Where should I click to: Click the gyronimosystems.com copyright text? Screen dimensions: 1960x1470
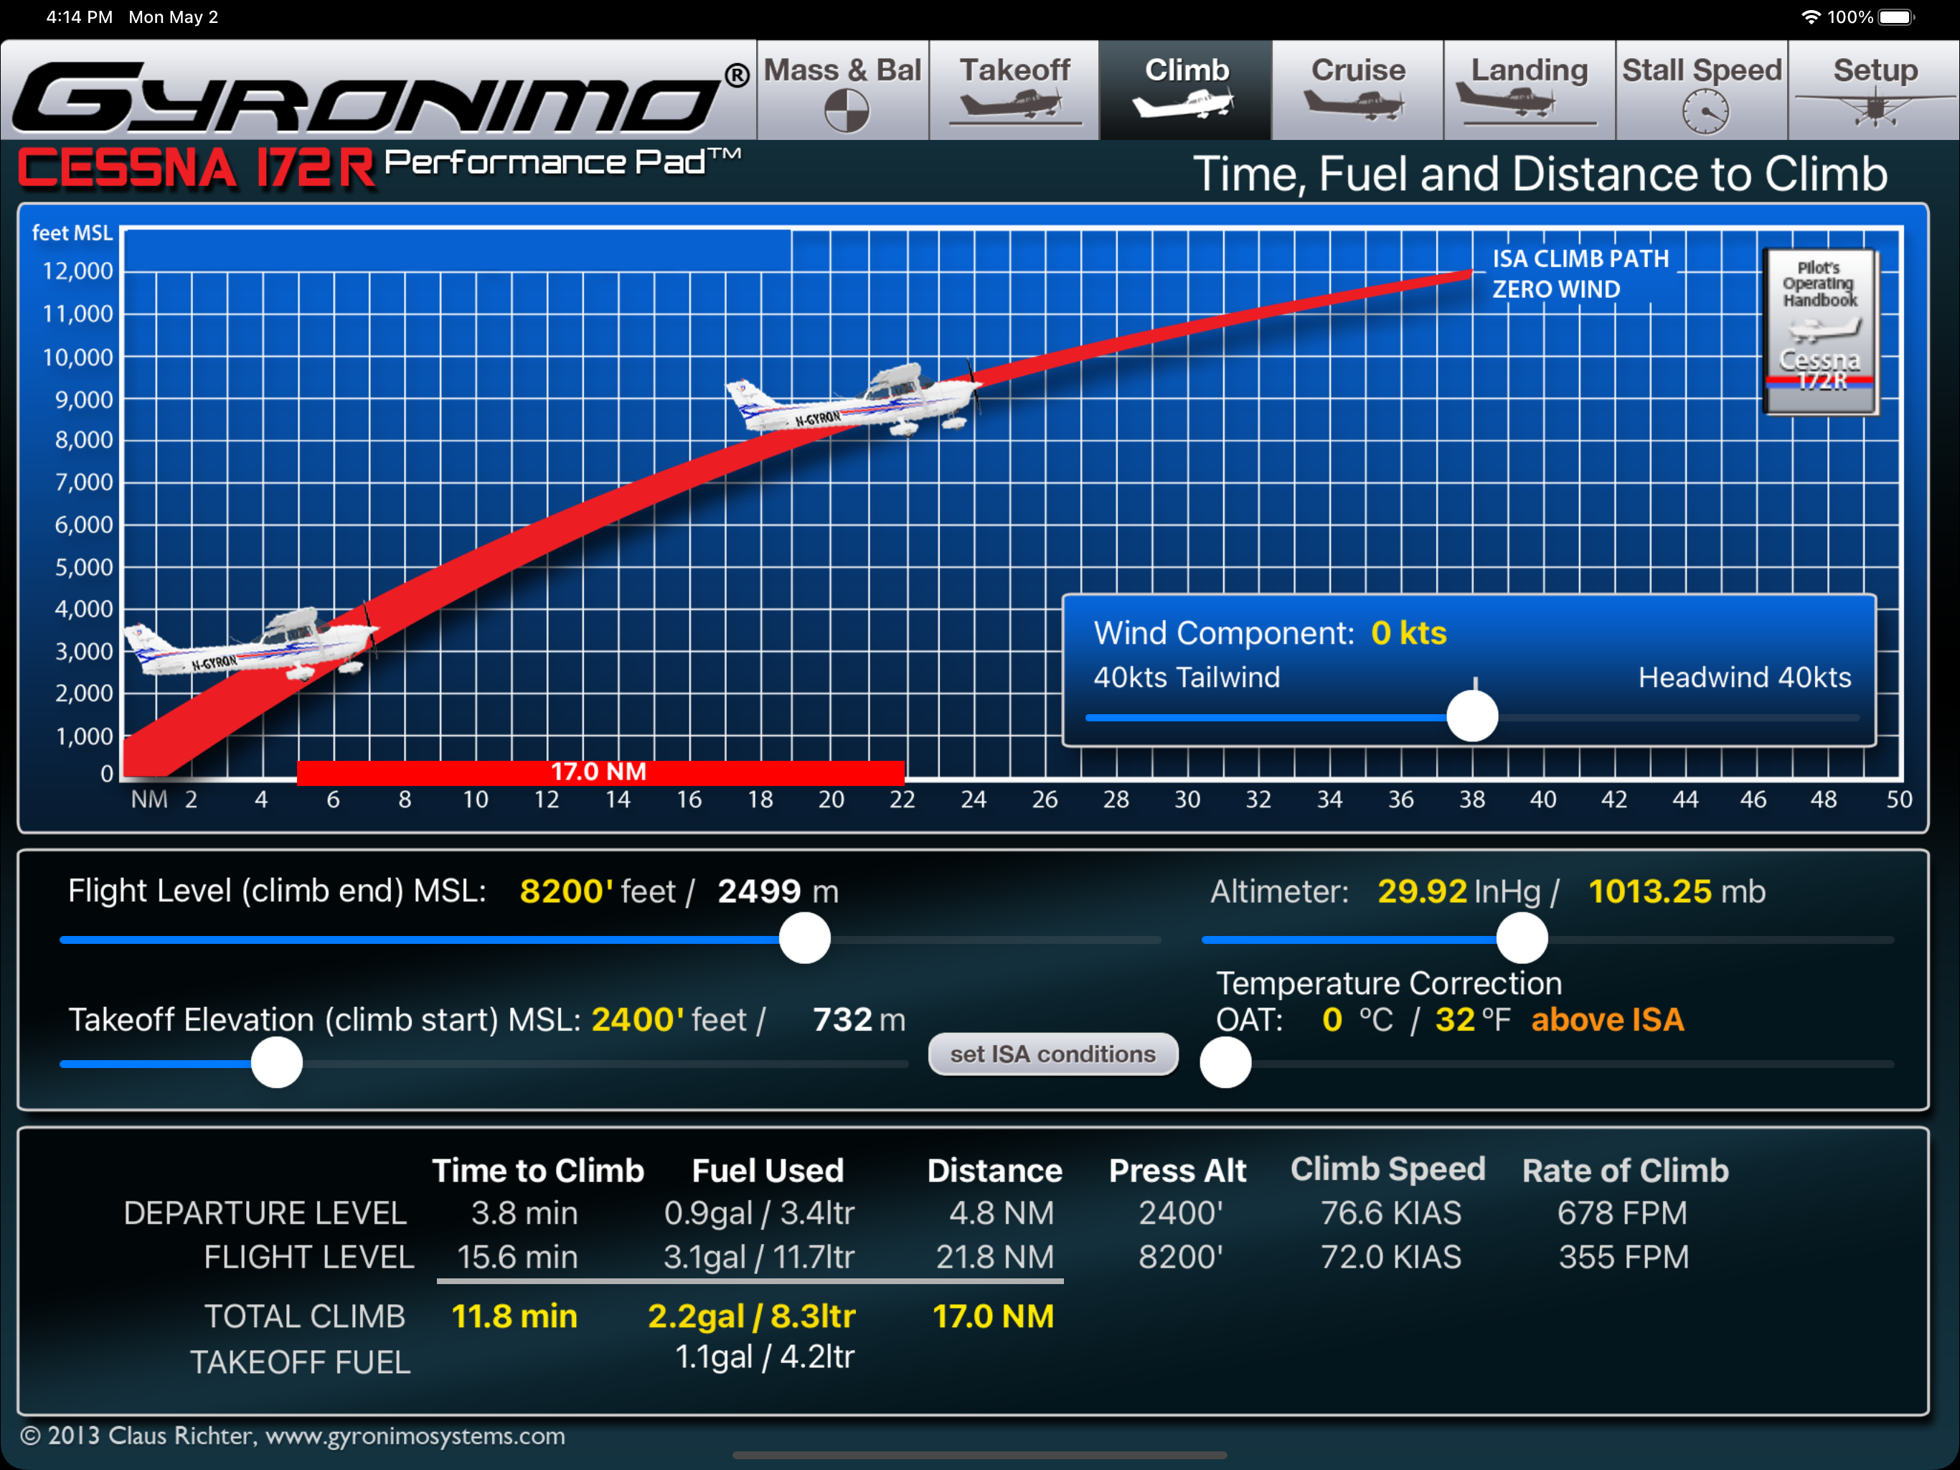click(293, 1436)
